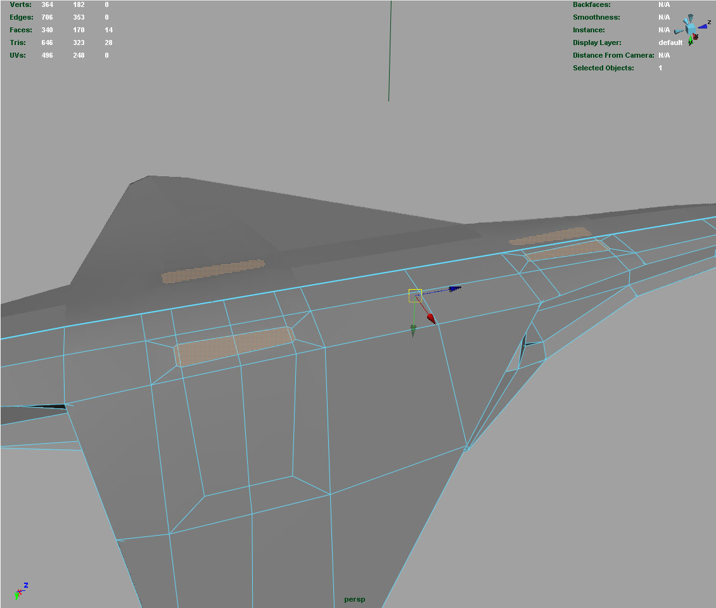Viewport: 716px width, 608px height.
Task: Click the 0 value in the UVs row
Action: coord(107,56)
